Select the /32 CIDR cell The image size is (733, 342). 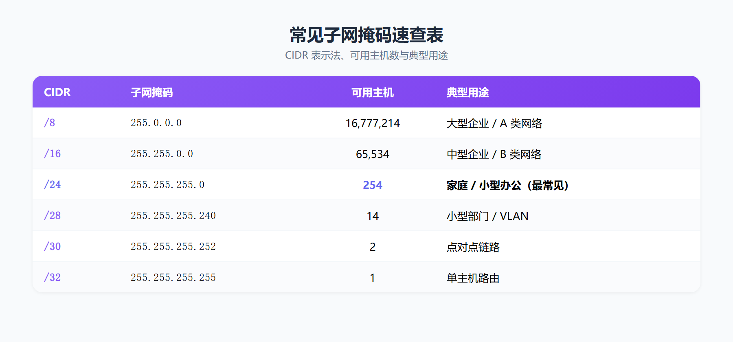click(x=53, y=277)
